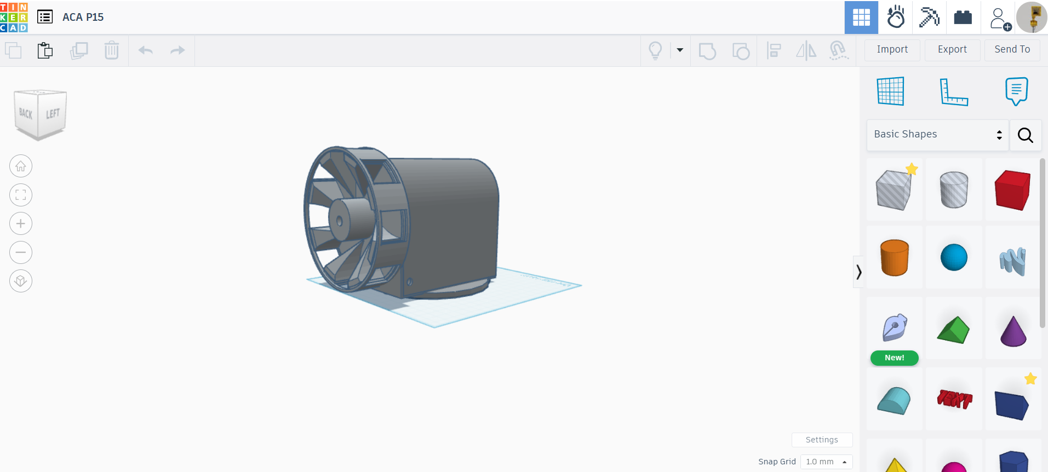Redo action with the right arrow

coord(177,50)
